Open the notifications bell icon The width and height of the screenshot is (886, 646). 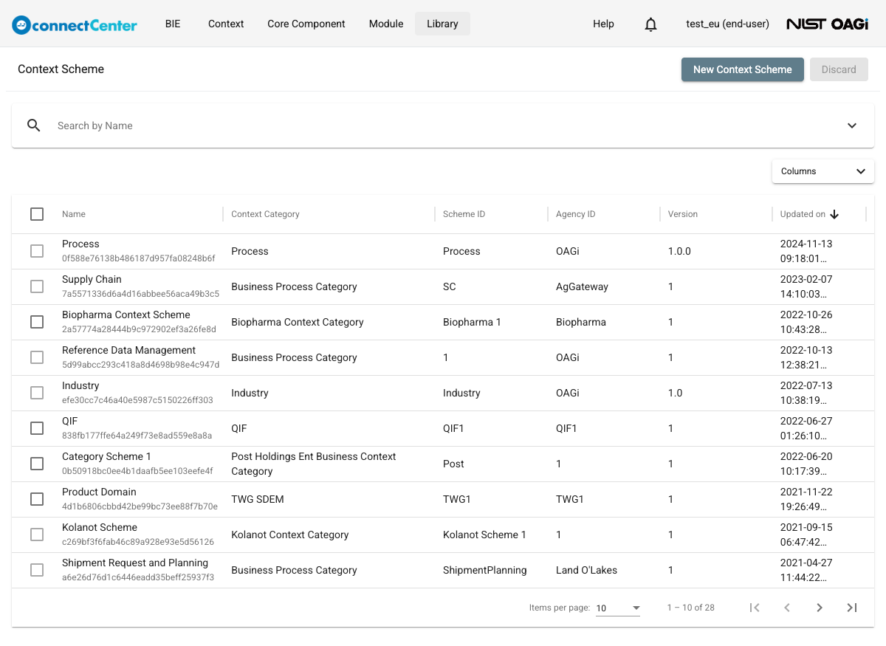point(650,24)
